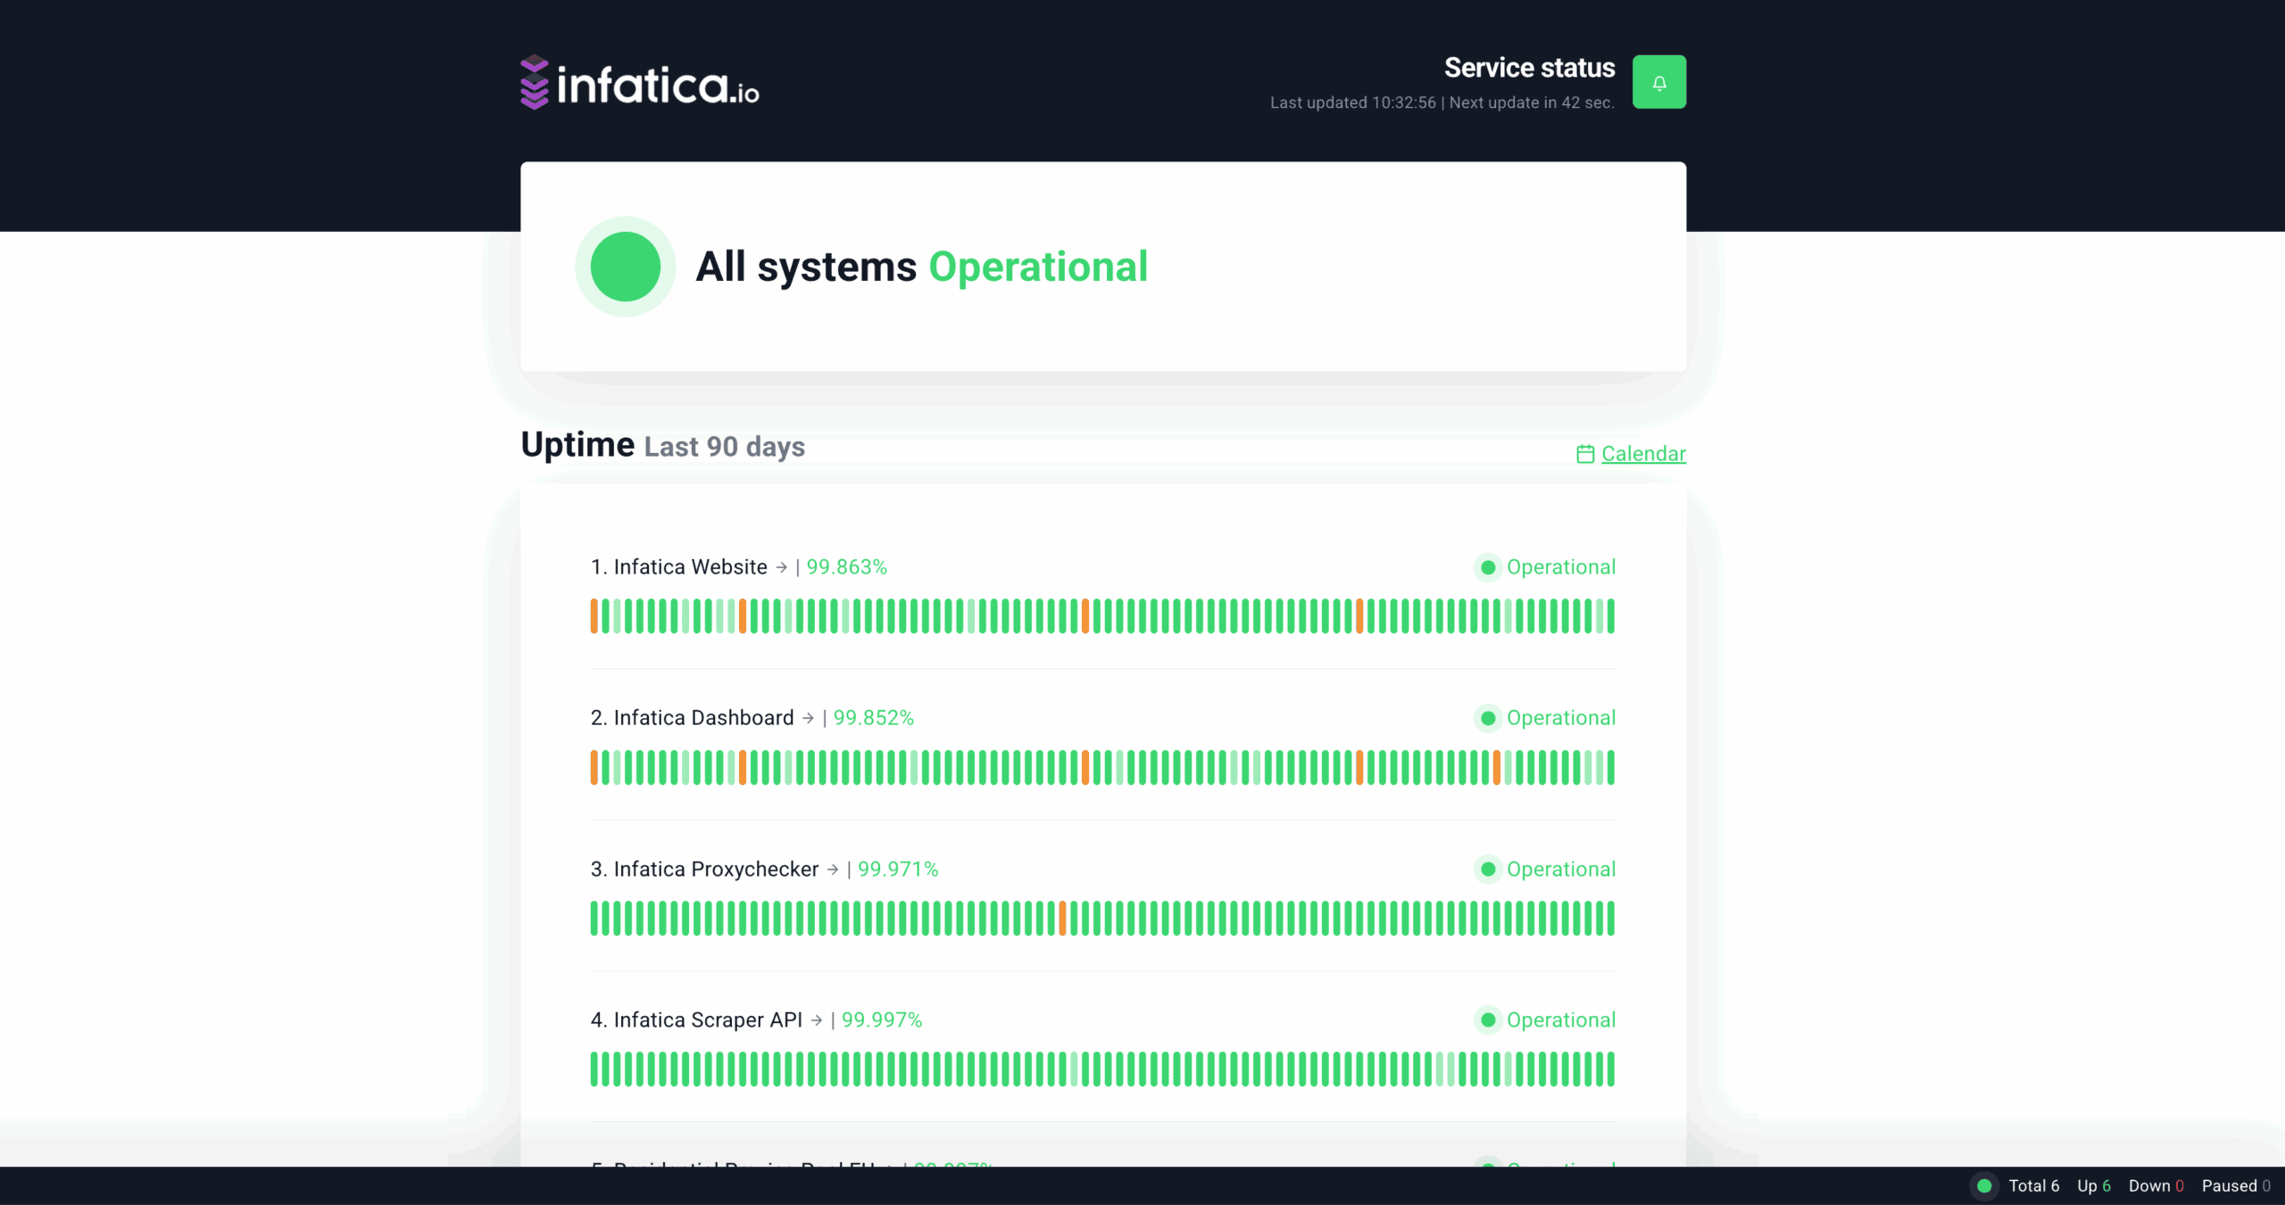Screen dimensions: 2285x1205
Task: Click the Total 6 counter in footer
Action: pyautogui.click(x=2033, y=1185)
